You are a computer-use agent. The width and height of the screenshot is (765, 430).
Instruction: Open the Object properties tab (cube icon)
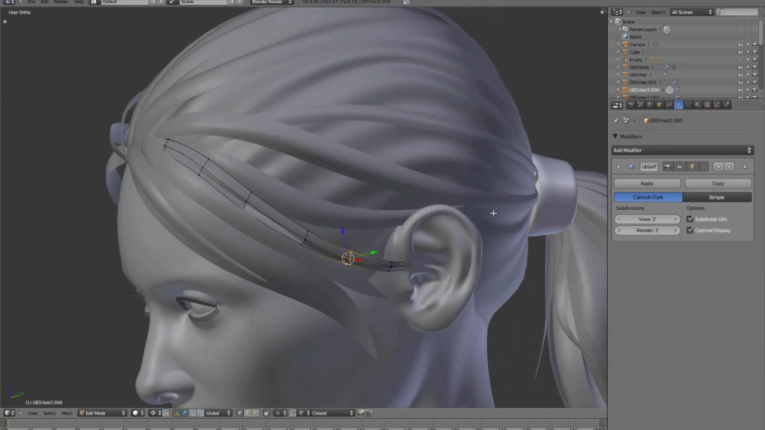(659, 105)
